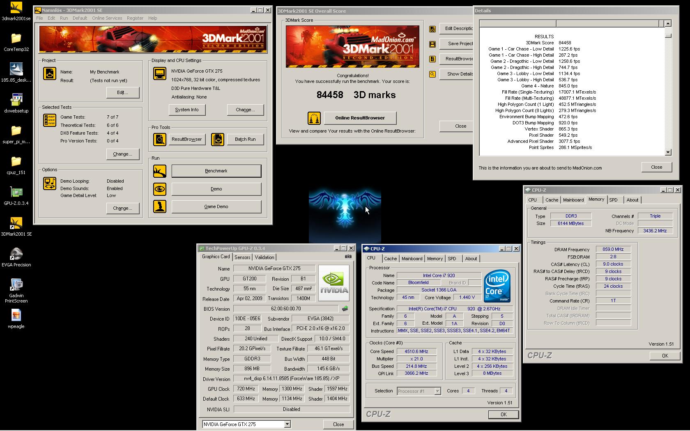This screenshot has height=431, width=690.
Task: Click Change... in Options section
Action: pyautogui.click(x=122, y=208)
